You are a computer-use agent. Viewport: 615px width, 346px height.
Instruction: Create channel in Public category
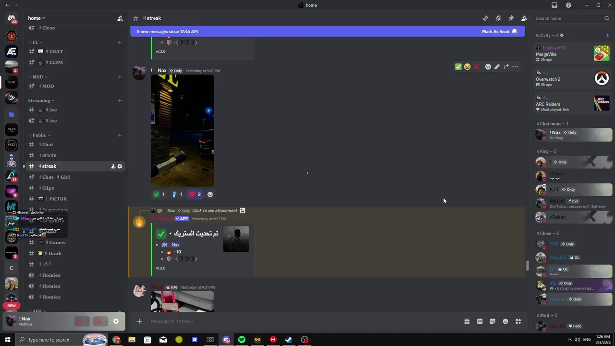(x=120, y=135)
